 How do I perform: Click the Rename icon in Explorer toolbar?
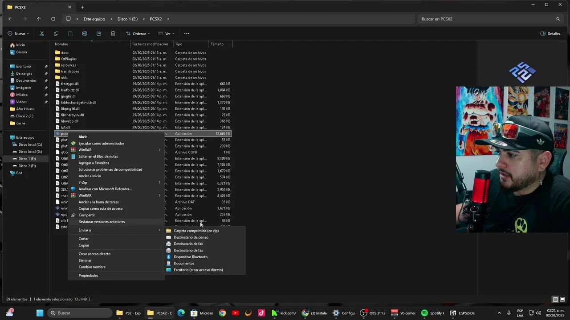pyautogui.click(x=85, y=33)
